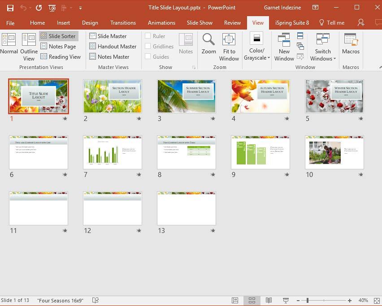This screenshot has width=382, height=306.
Task: Save the presentation via Quick Access Toolbar
Action: [10, 8]
